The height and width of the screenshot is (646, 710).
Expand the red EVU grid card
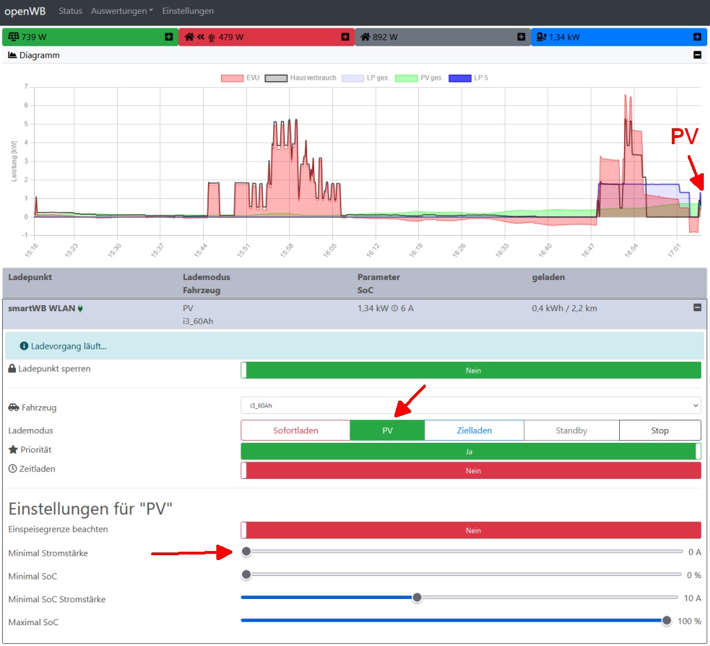pos(345,37)
